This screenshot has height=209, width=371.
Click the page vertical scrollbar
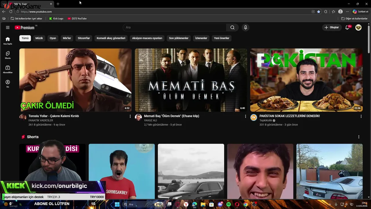click(x=369, y=39)
